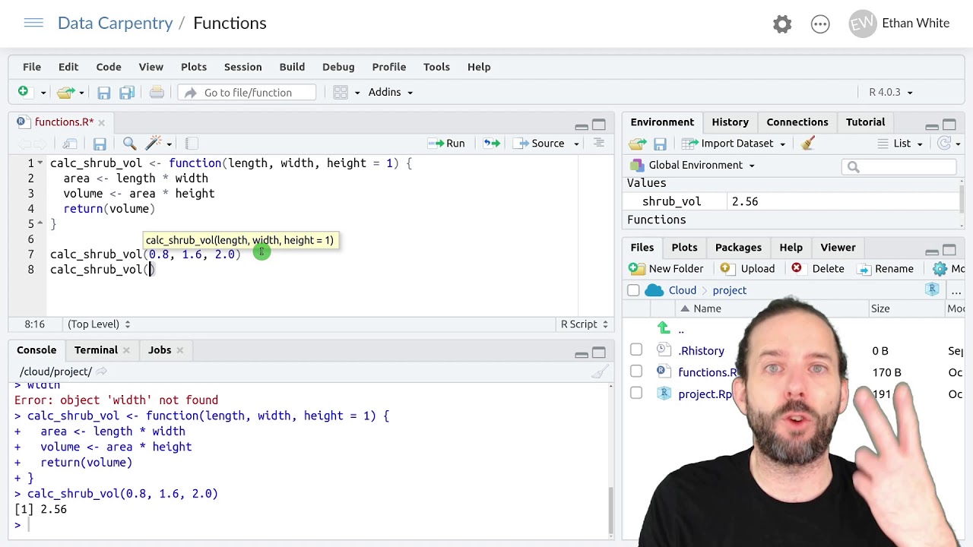Screen dimensions: 973x547
Task: Switch to the History tab
Action: (x=730, y=122)
